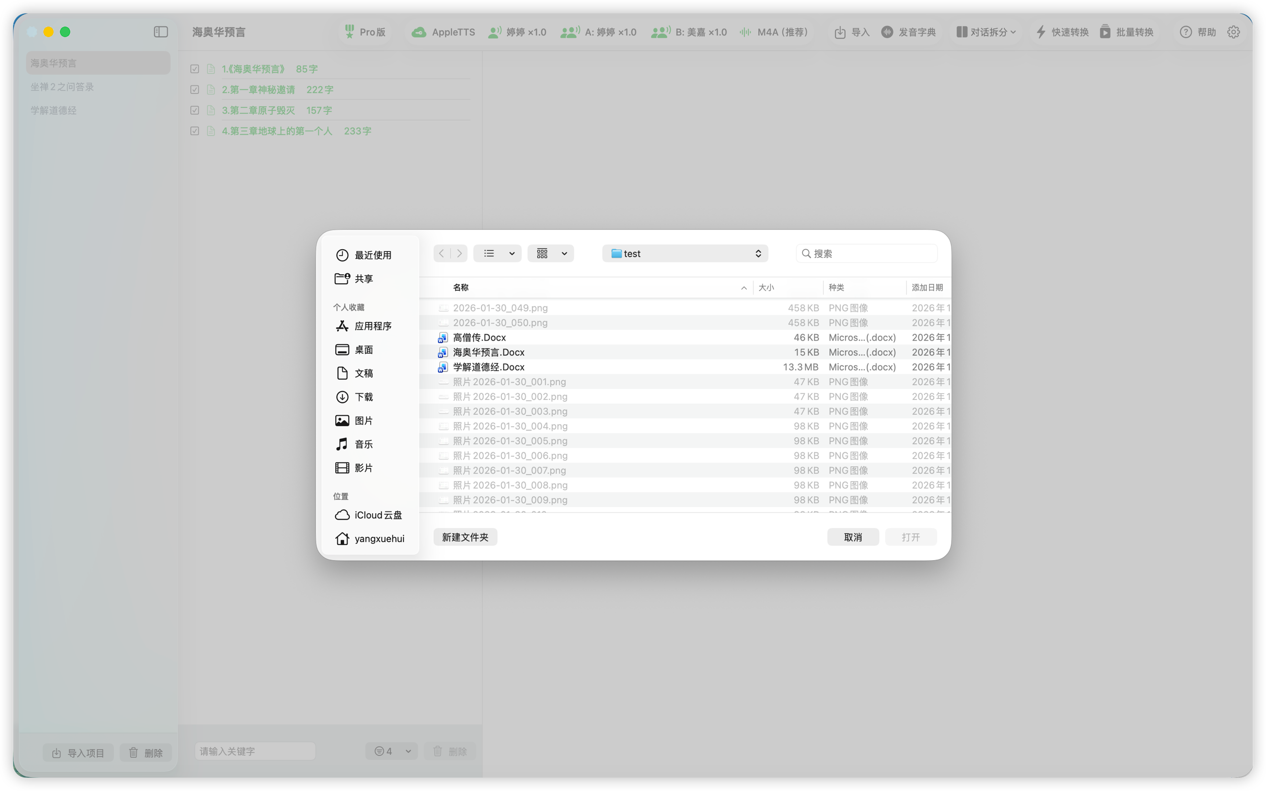Toggle checkbox for 4.第三章地球上的第一个人
This screenshot has height=791, width=1266.
tap(195, 131)
